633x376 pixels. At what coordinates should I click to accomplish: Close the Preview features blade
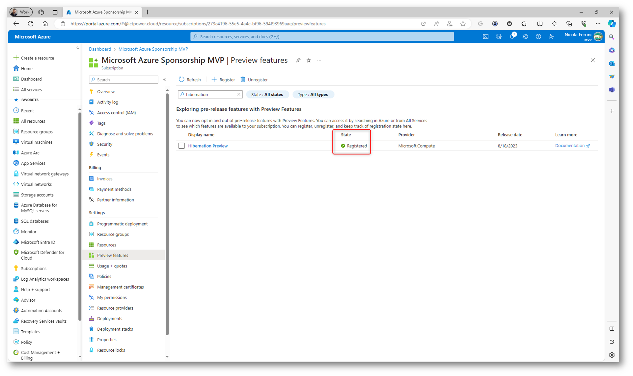593,60
